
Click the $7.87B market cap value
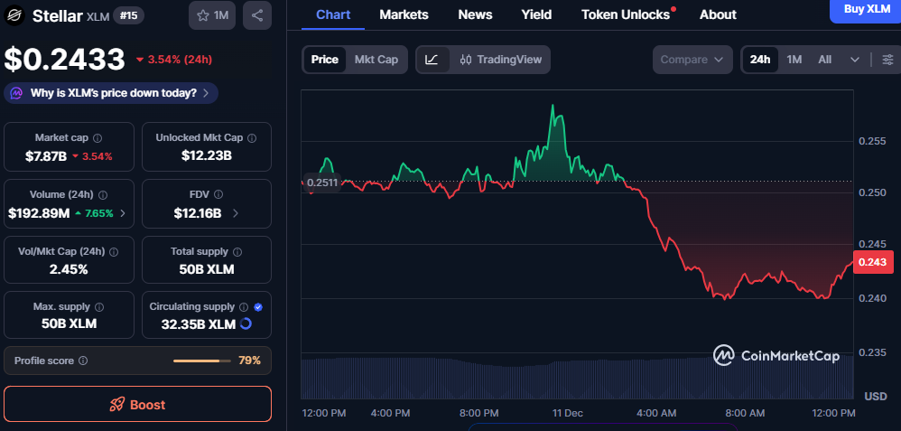(x=46, y=156)
